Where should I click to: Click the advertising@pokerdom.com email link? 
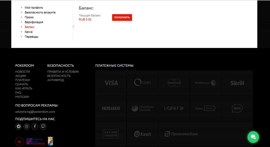[35, 112]
